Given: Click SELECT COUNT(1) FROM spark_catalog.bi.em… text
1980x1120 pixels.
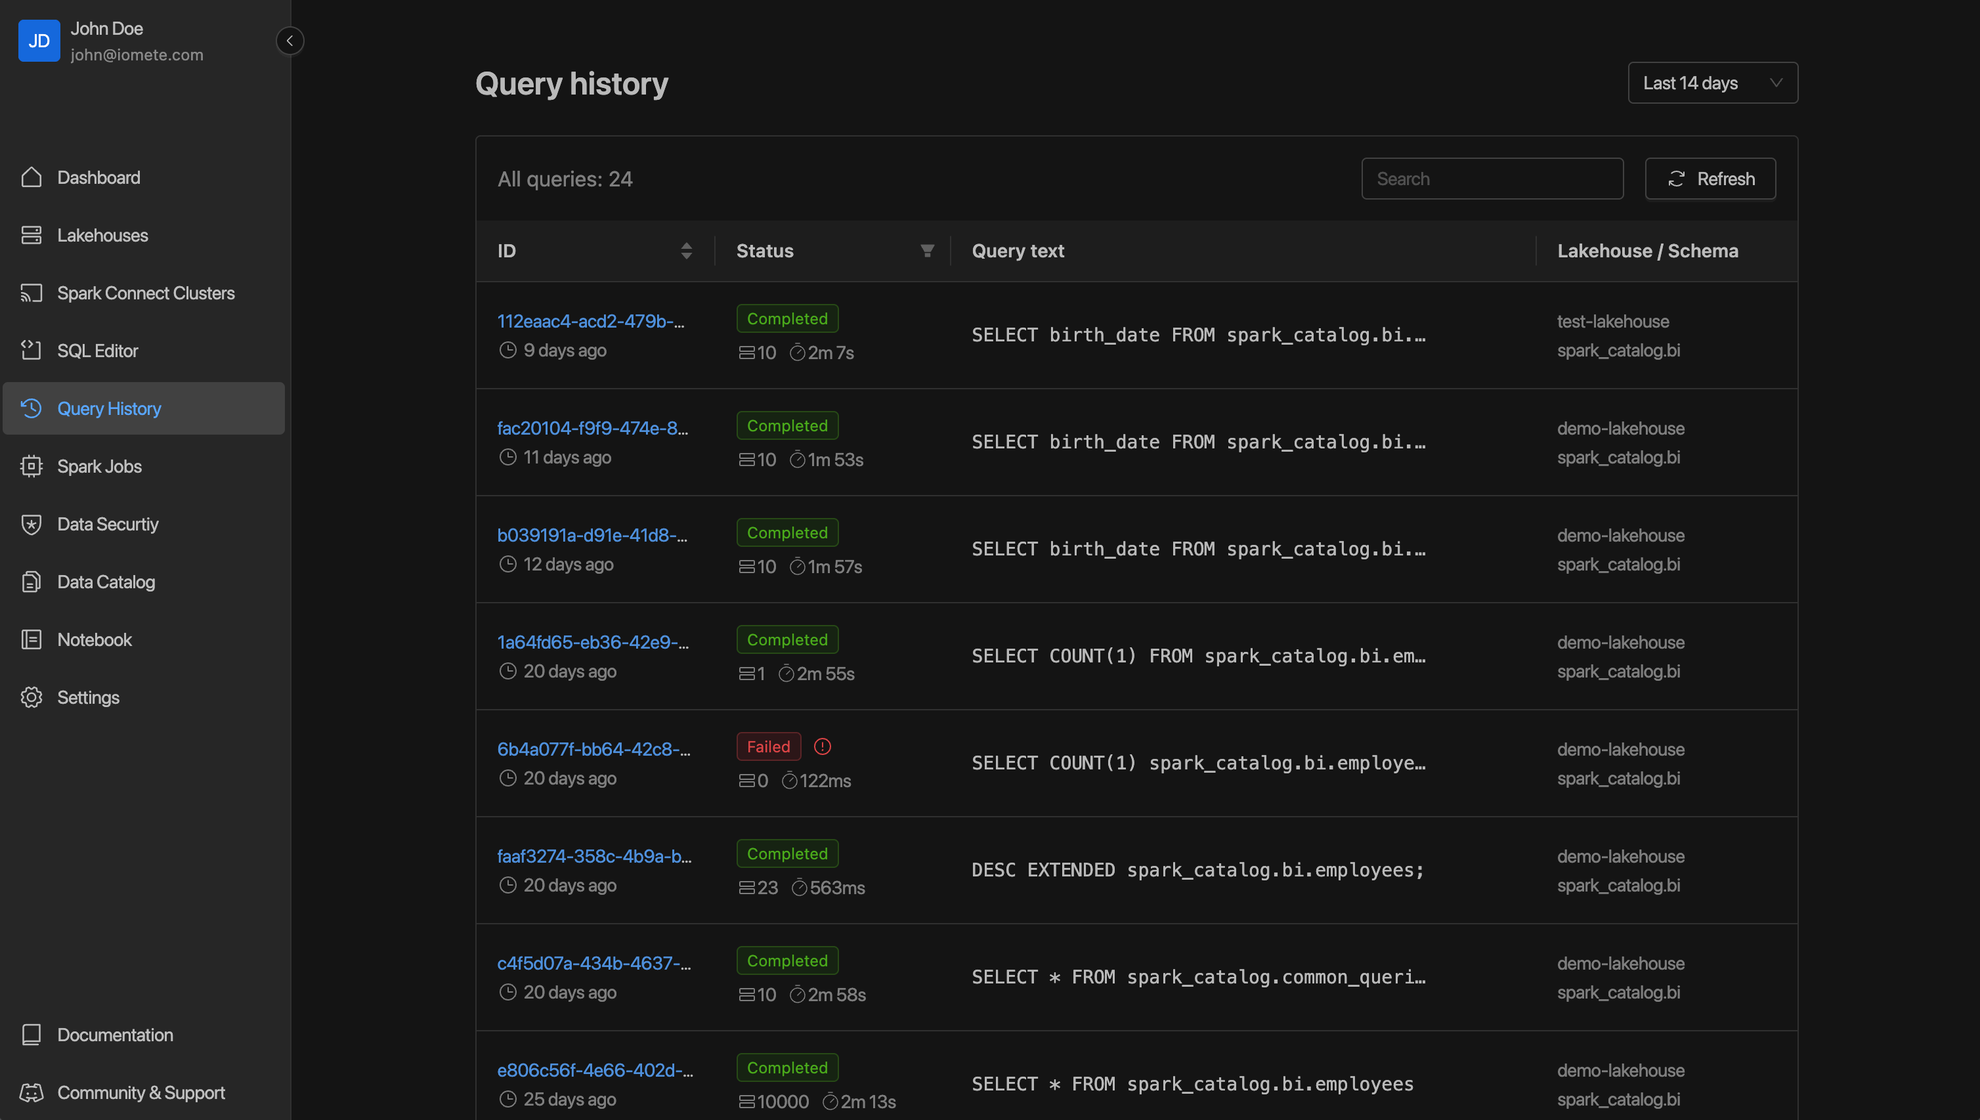Looking at the screenshot, I should click(x=1197, y=656).
